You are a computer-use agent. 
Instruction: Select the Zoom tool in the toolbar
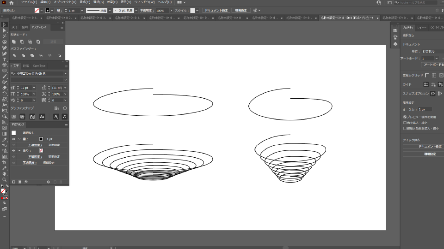(4, 180)
